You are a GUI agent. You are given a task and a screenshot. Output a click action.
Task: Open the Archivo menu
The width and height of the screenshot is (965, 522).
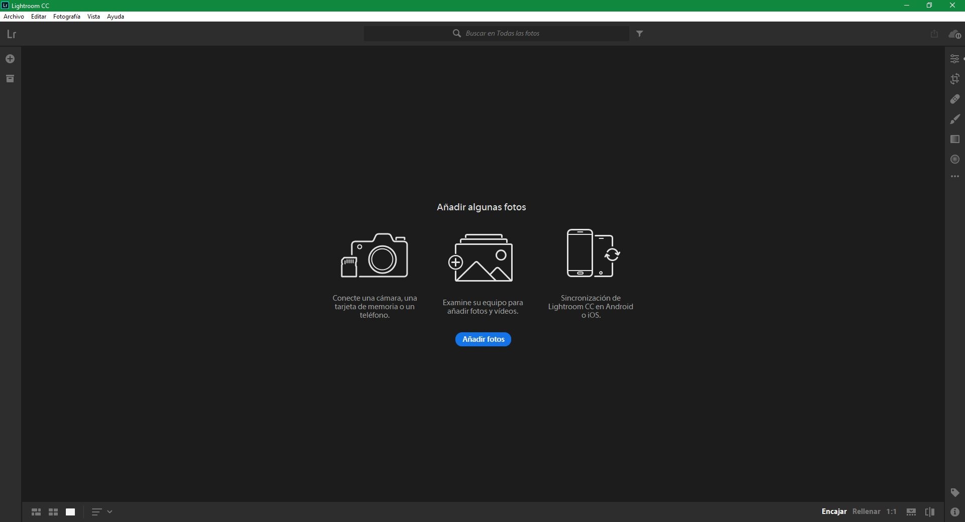coord(14,17)
